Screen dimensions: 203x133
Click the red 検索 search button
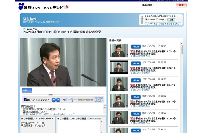pos(181,5)
